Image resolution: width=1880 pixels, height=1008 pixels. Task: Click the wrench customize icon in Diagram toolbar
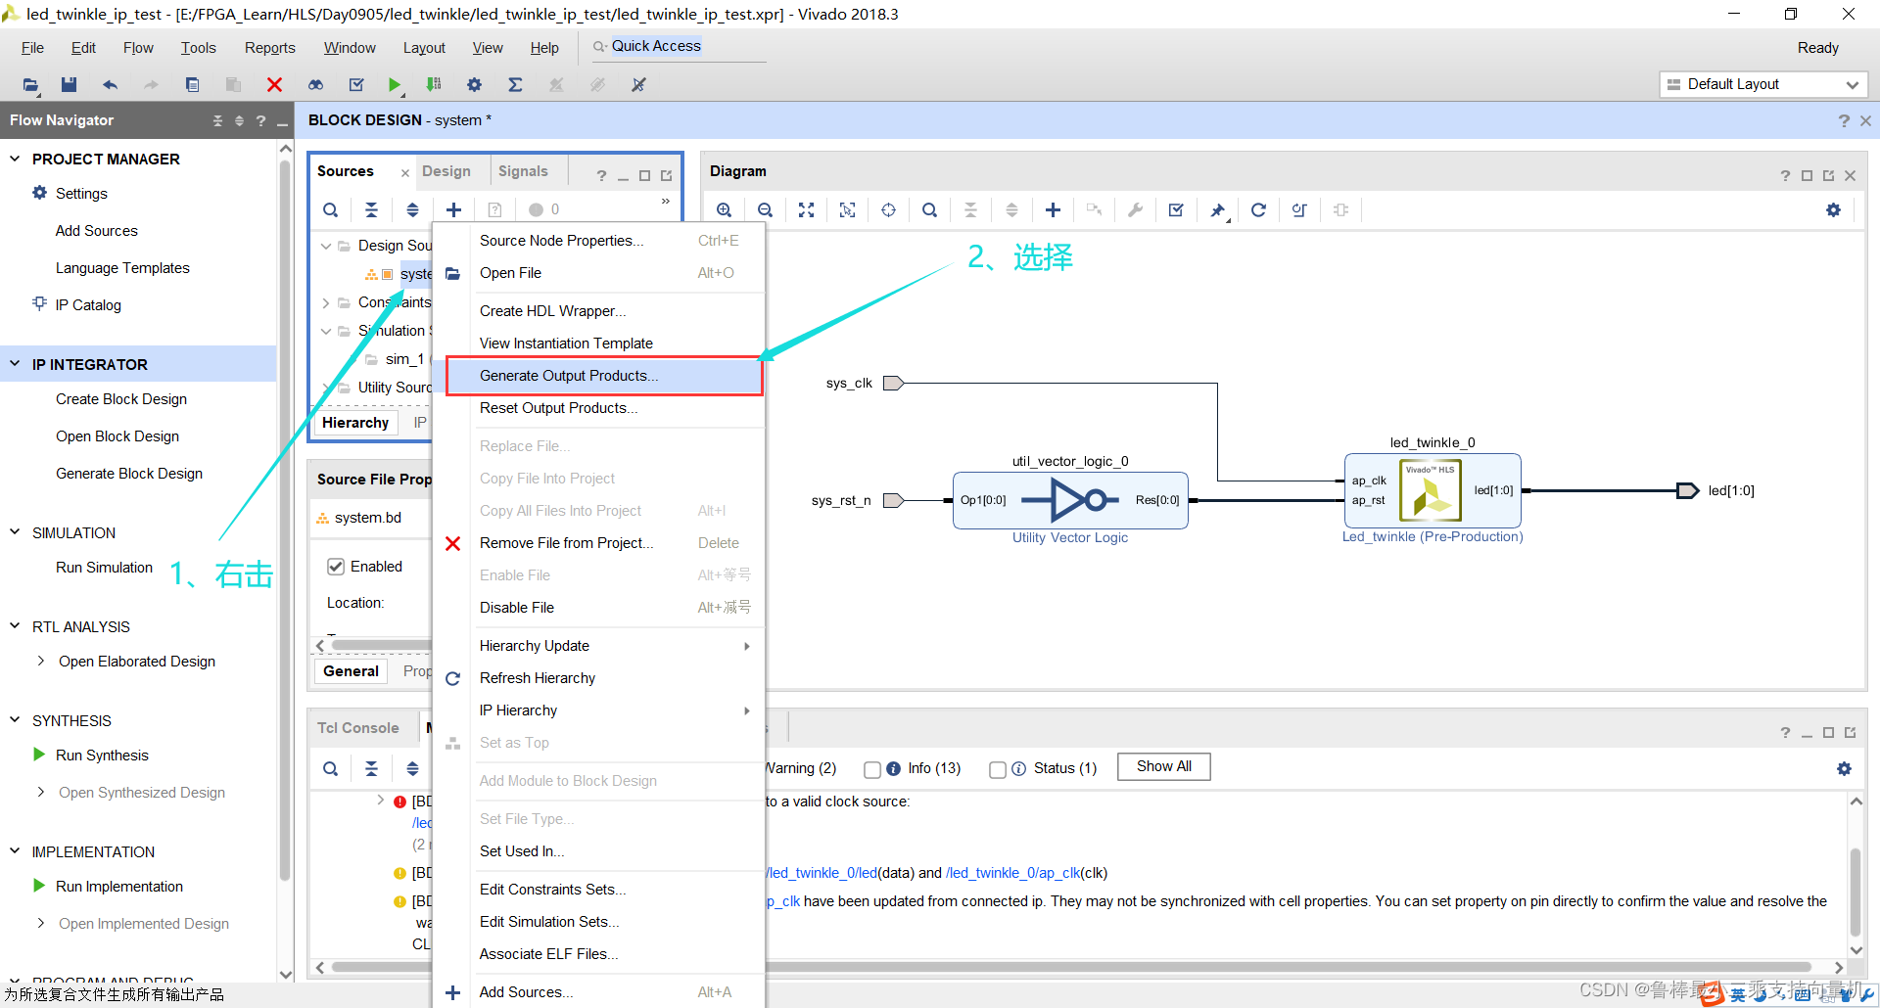tap(1135, 210)
